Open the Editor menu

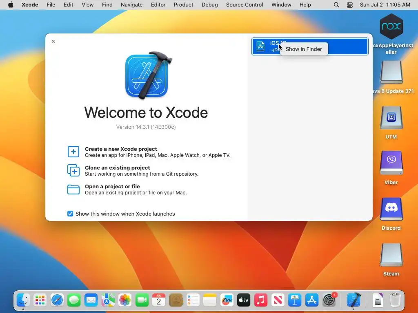[x=158, y=5]
